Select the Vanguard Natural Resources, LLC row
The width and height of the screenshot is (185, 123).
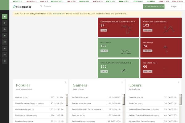click(x=153, y=109)
